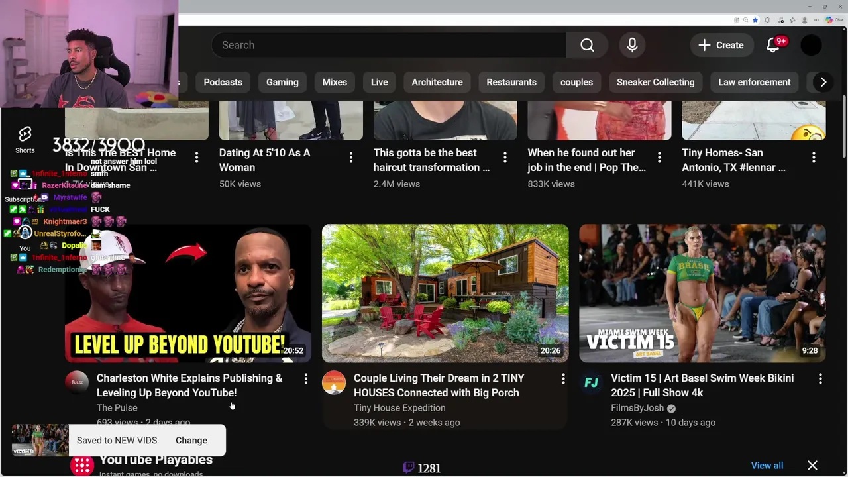The width and height of the screenshot is (848, 477).
Task: Open options for Dating At 5'10 short
Action: point(350,157)
